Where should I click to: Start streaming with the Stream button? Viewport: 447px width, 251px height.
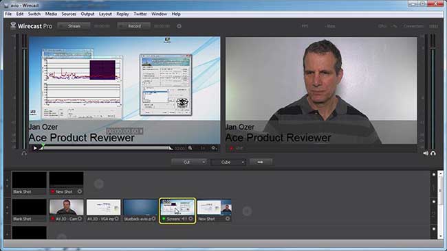(x=74, y=26)
